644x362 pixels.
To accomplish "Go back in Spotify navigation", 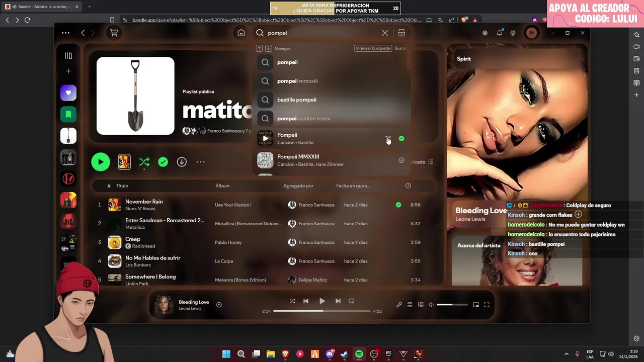I will (83, 33).
